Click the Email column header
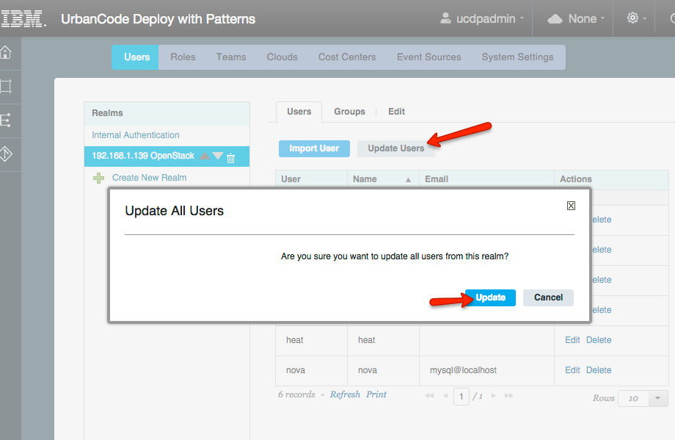This screenshot has height=440, width=675. click(x=486, y=179)
